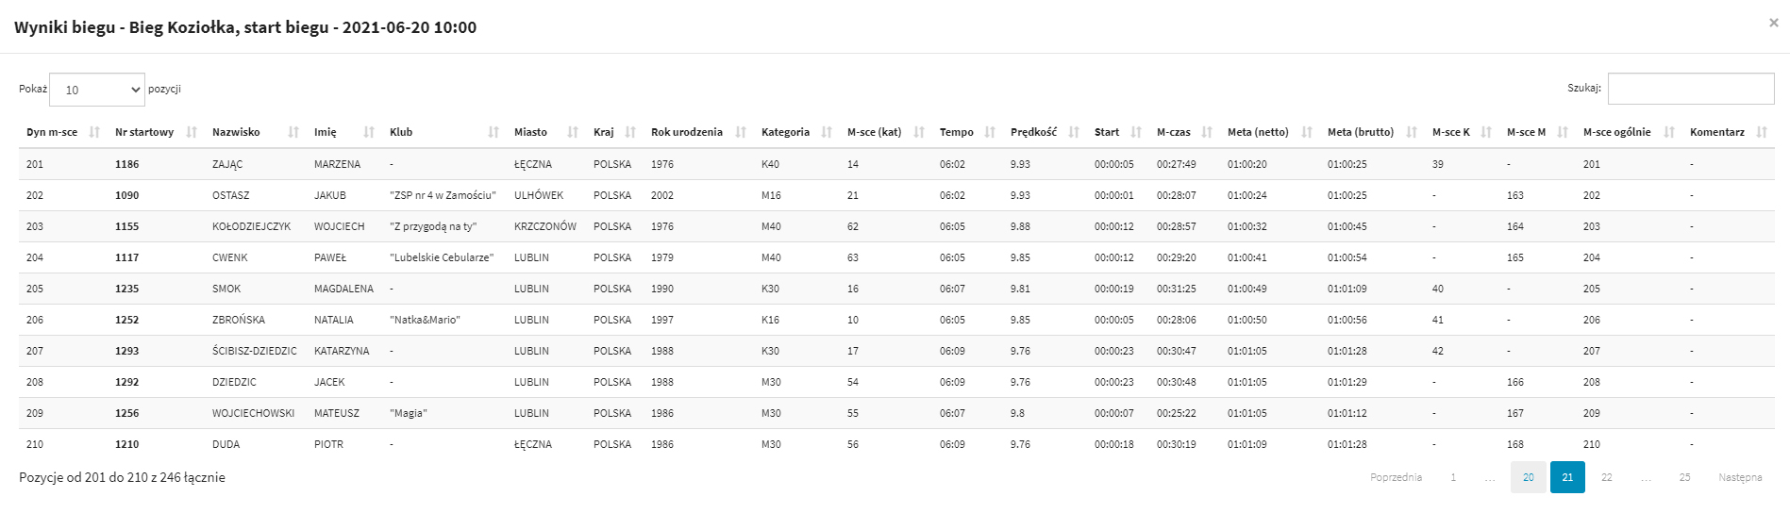This screenshot has width=1790, height=513.
Task: Close the race results dialog
Action: click(x=1773, y=23)
